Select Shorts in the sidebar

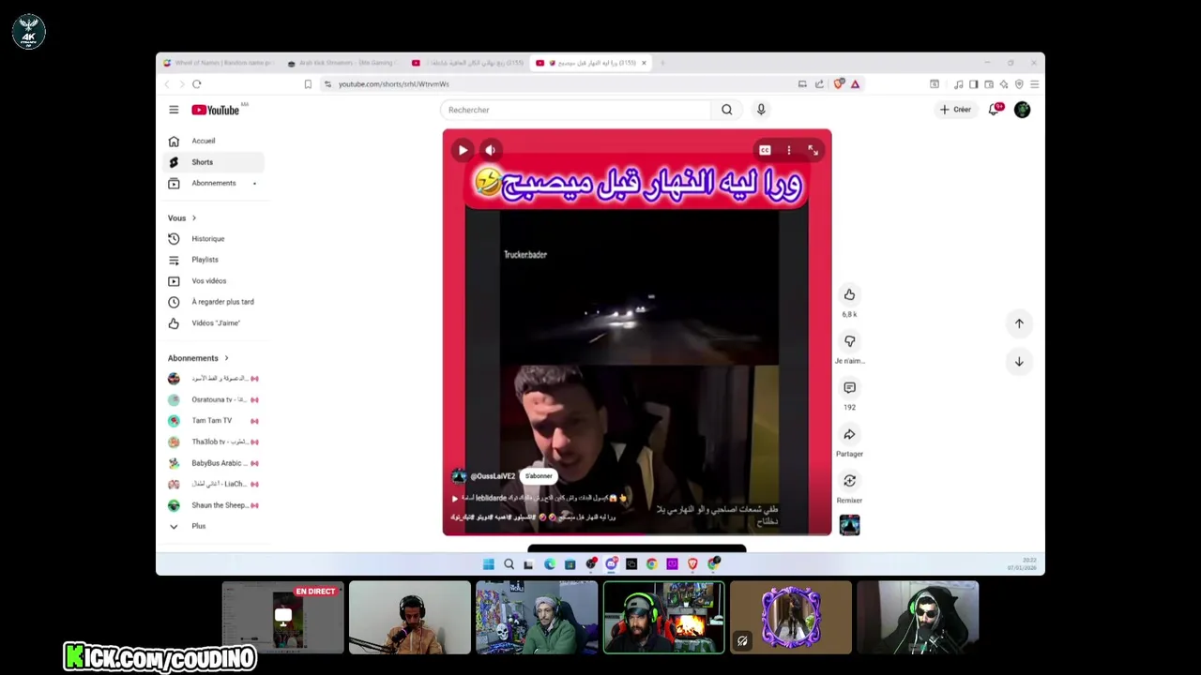pos(215,162)
